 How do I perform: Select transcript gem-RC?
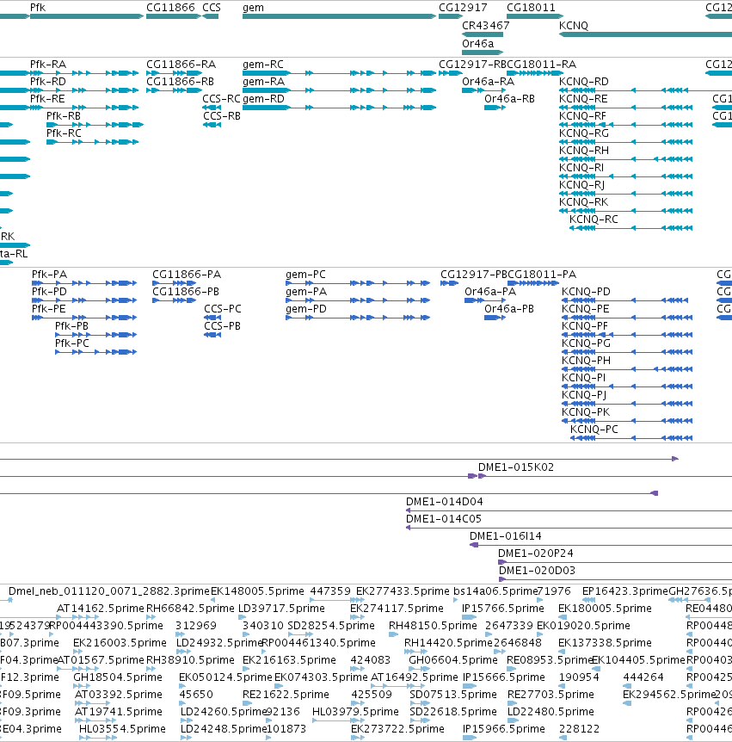(x=339, y=73)
